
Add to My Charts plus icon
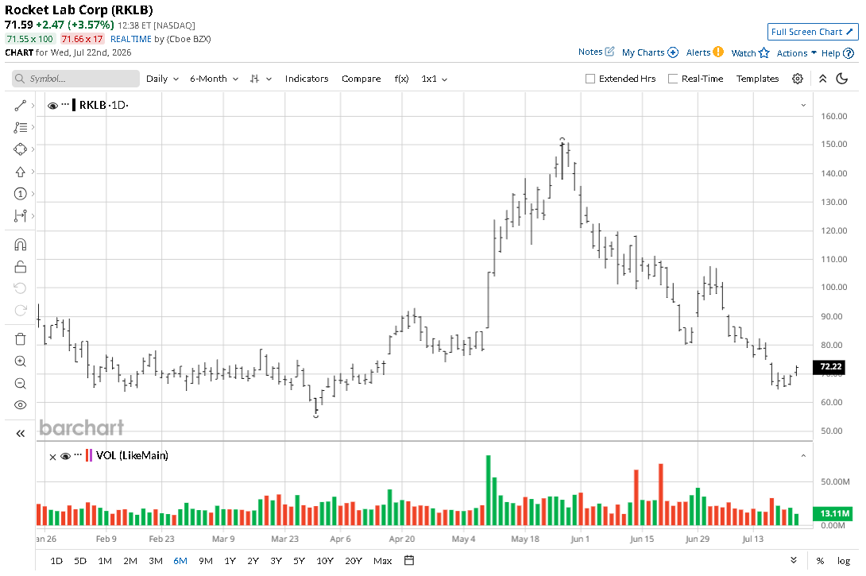[673, 52]
